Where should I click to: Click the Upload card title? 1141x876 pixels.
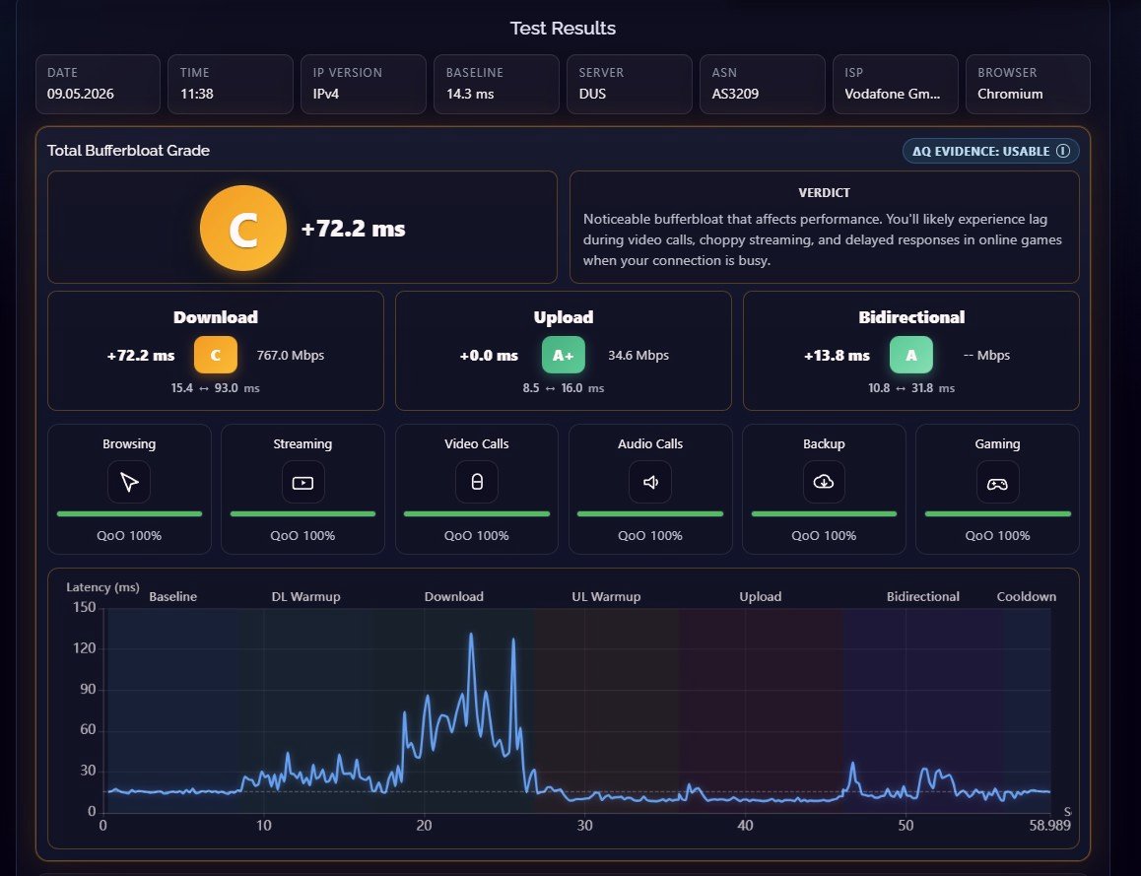(x=564, y=317)
